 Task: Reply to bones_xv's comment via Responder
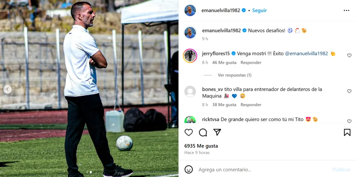pyautogui.click(x=251, y=105)
